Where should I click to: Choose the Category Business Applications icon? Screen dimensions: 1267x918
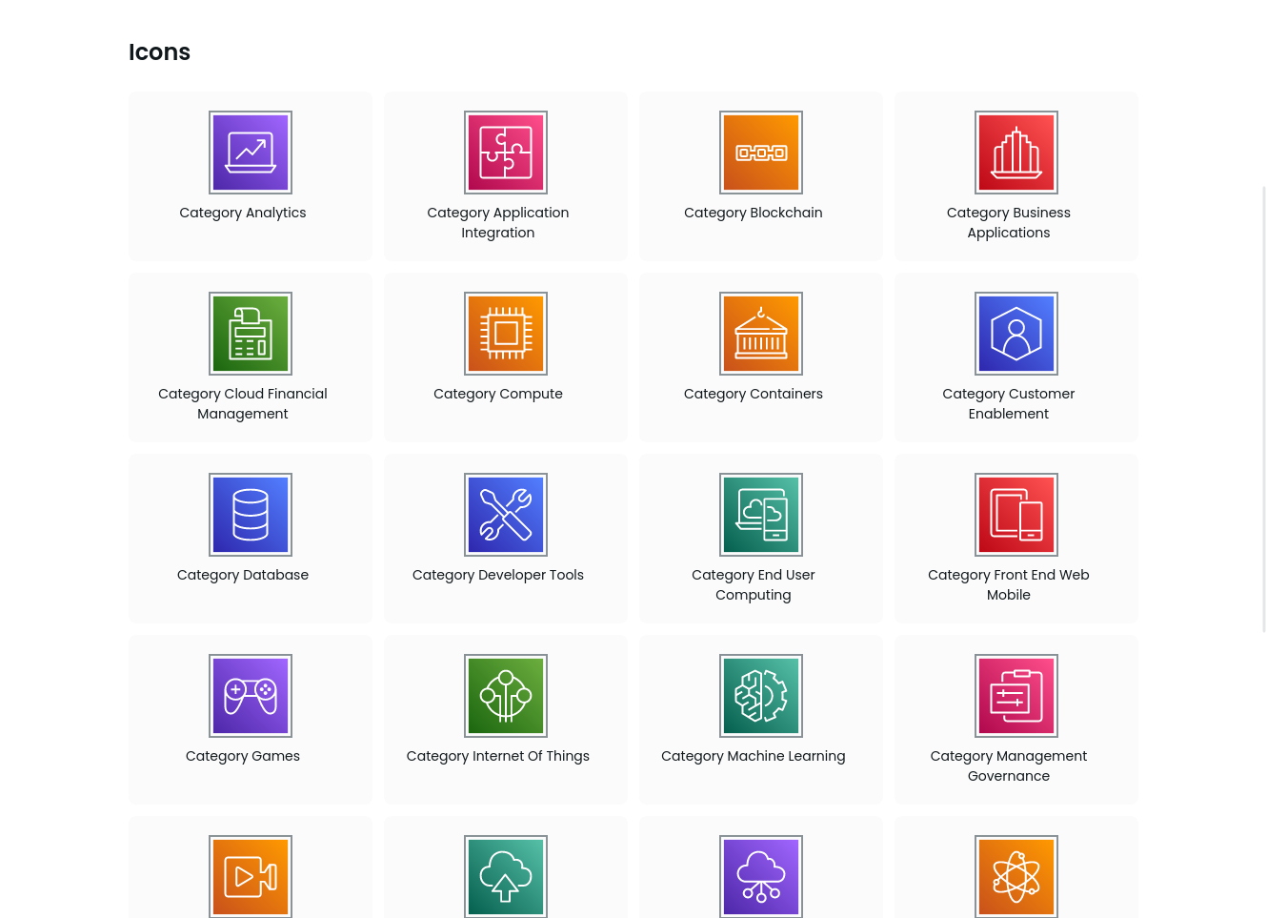click(1016, 153)
